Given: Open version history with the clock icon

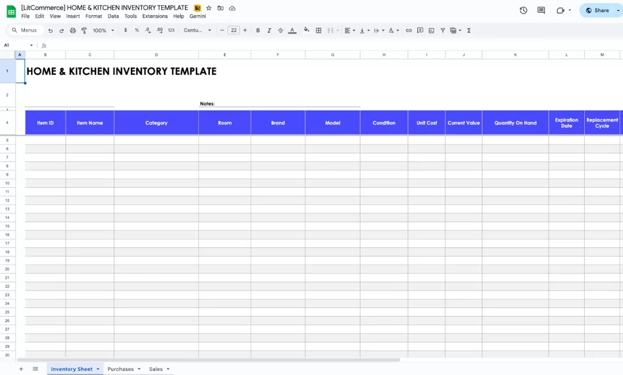Looking at the screenshot, I should coord(523,10).
